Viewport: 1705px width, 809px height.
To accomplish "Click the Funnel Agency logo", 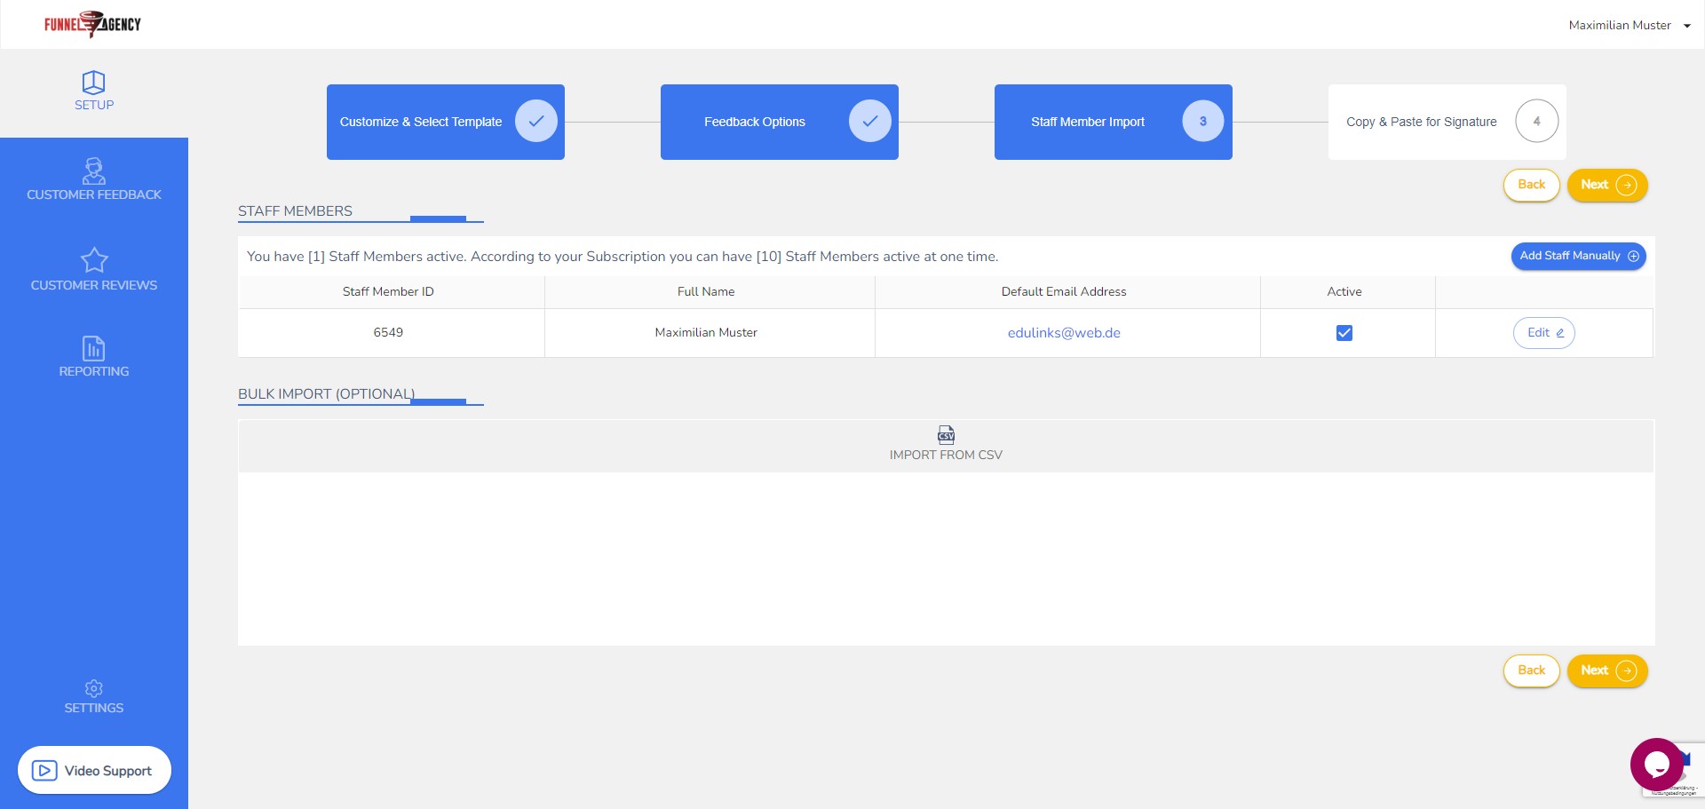I will coord(92,24).
